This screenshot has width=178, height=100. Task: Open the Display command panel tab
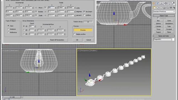tap(169, 3)
